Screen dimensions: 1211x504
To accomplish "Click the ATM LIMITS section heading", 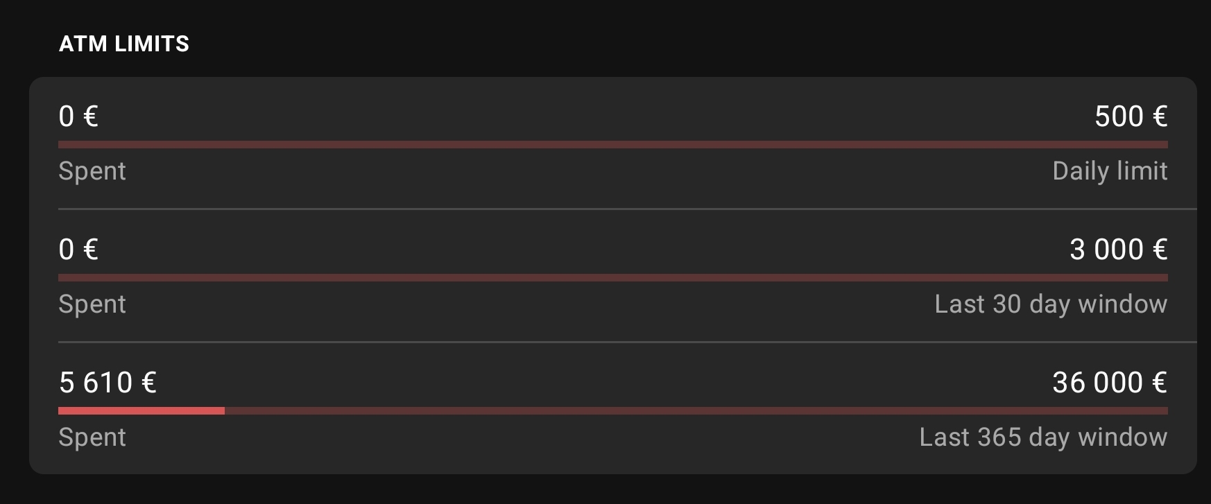I will coord(124,44).
